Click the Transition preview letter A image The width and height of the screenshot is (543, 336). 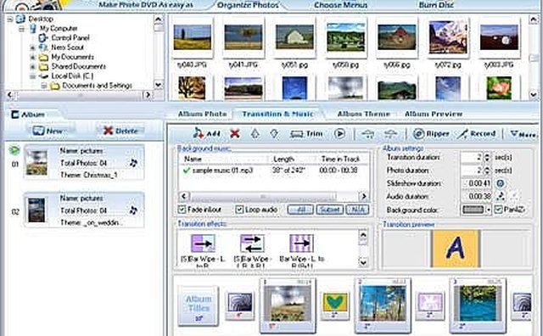456,249
